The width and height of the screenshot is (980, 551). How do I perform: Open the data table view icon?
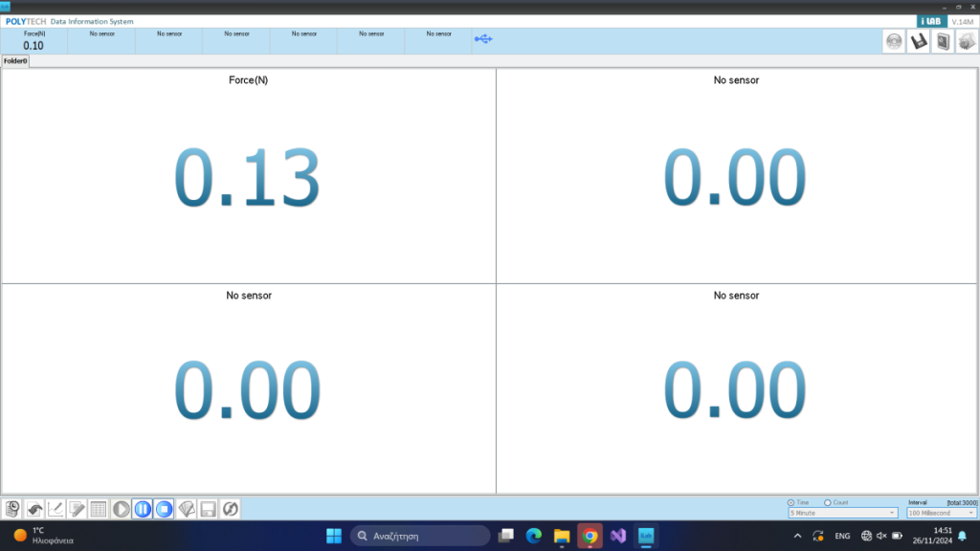pyautogui.click(x=99, y=509)
